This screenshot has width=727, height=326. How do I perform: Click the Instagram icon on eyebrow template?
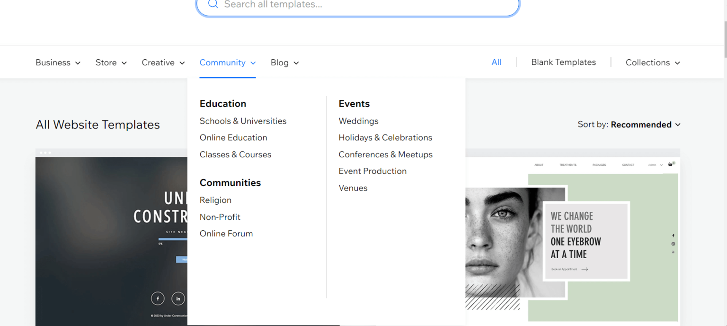673,244
